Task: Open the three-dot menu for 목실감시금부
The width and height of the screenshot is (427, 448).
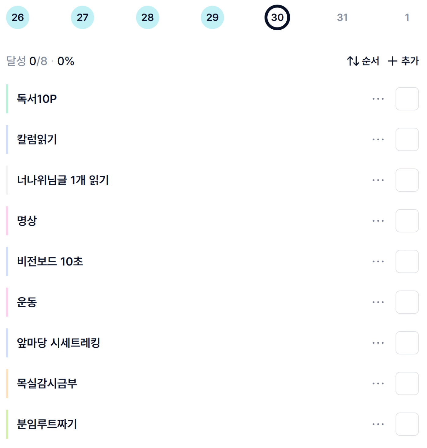Action: (x=378, y=383)
